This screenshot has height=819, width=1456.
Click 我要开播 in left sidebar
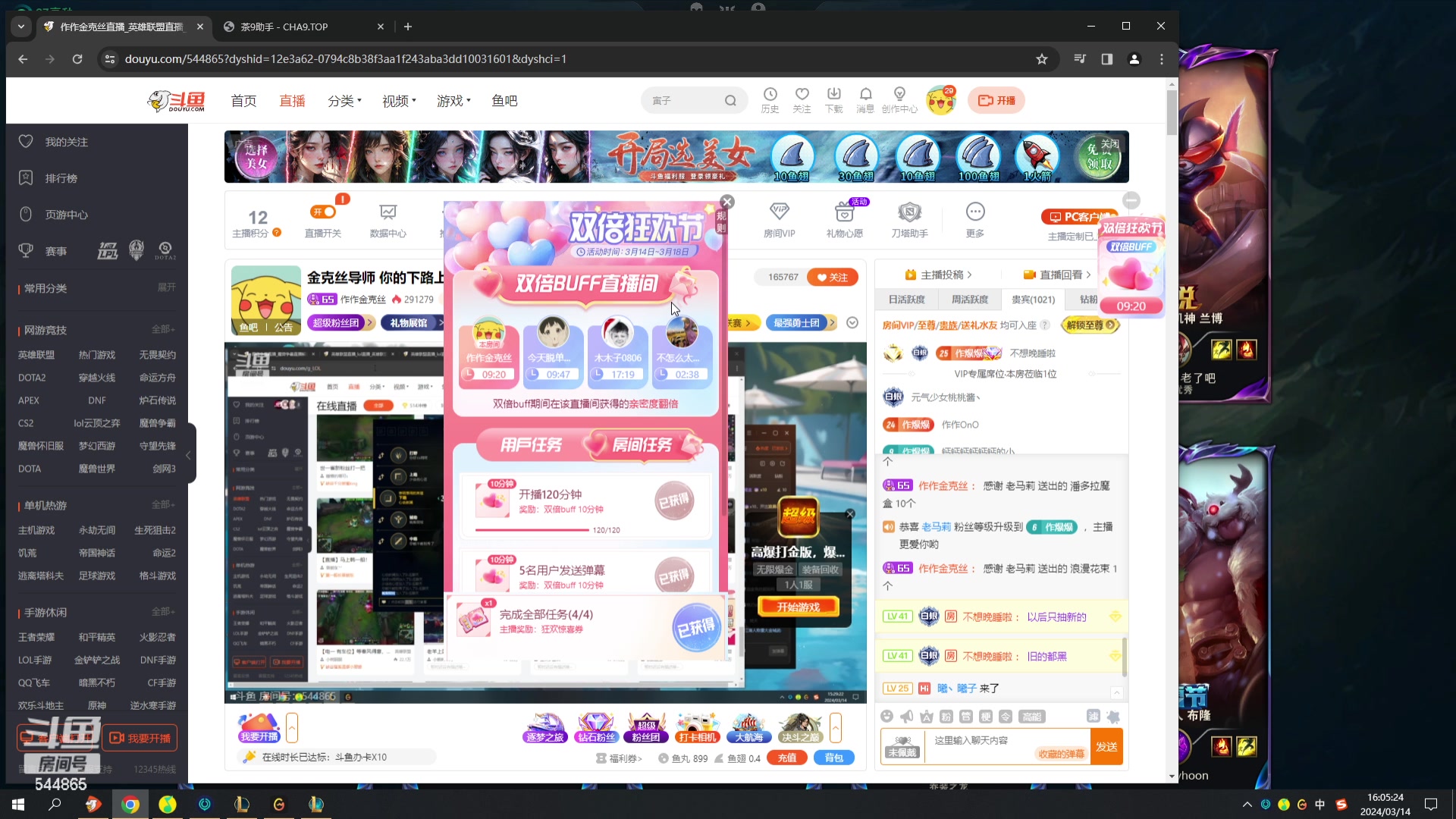(140, 738)
